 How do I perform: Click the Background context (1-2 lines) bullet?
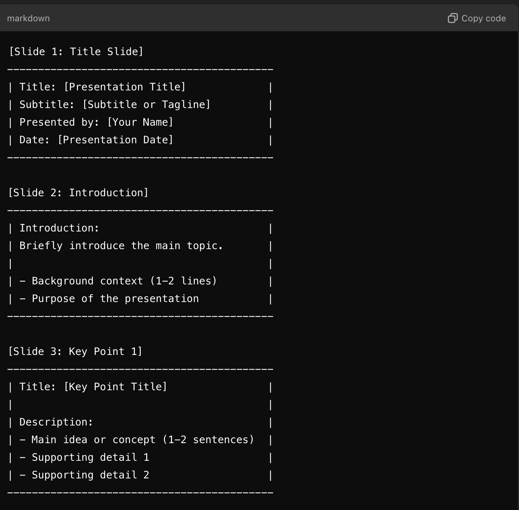(x=118, y=281)
